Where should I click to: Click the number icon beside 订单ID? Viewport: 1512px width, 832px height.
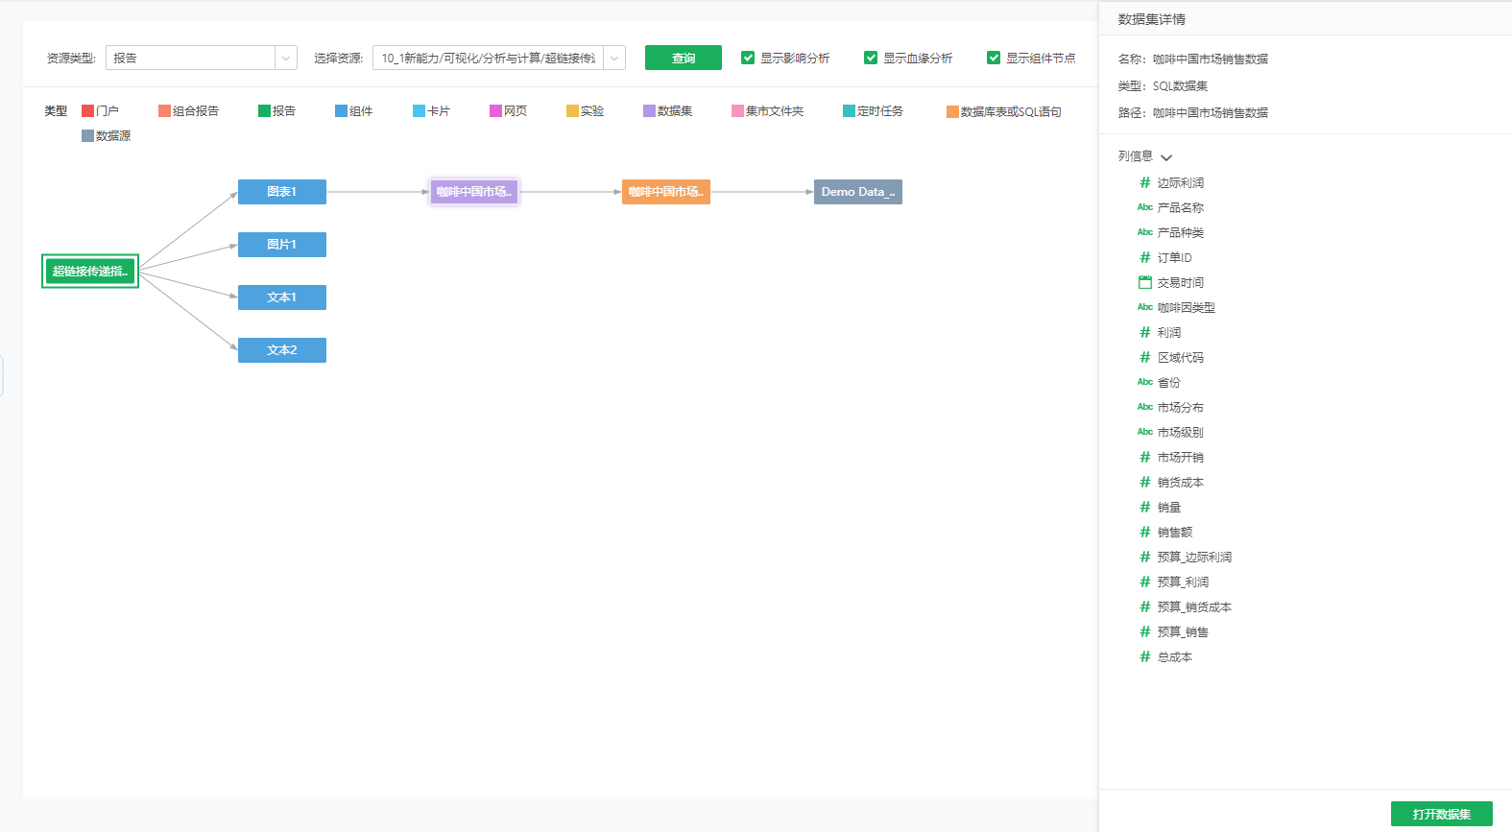(1144, 257)
